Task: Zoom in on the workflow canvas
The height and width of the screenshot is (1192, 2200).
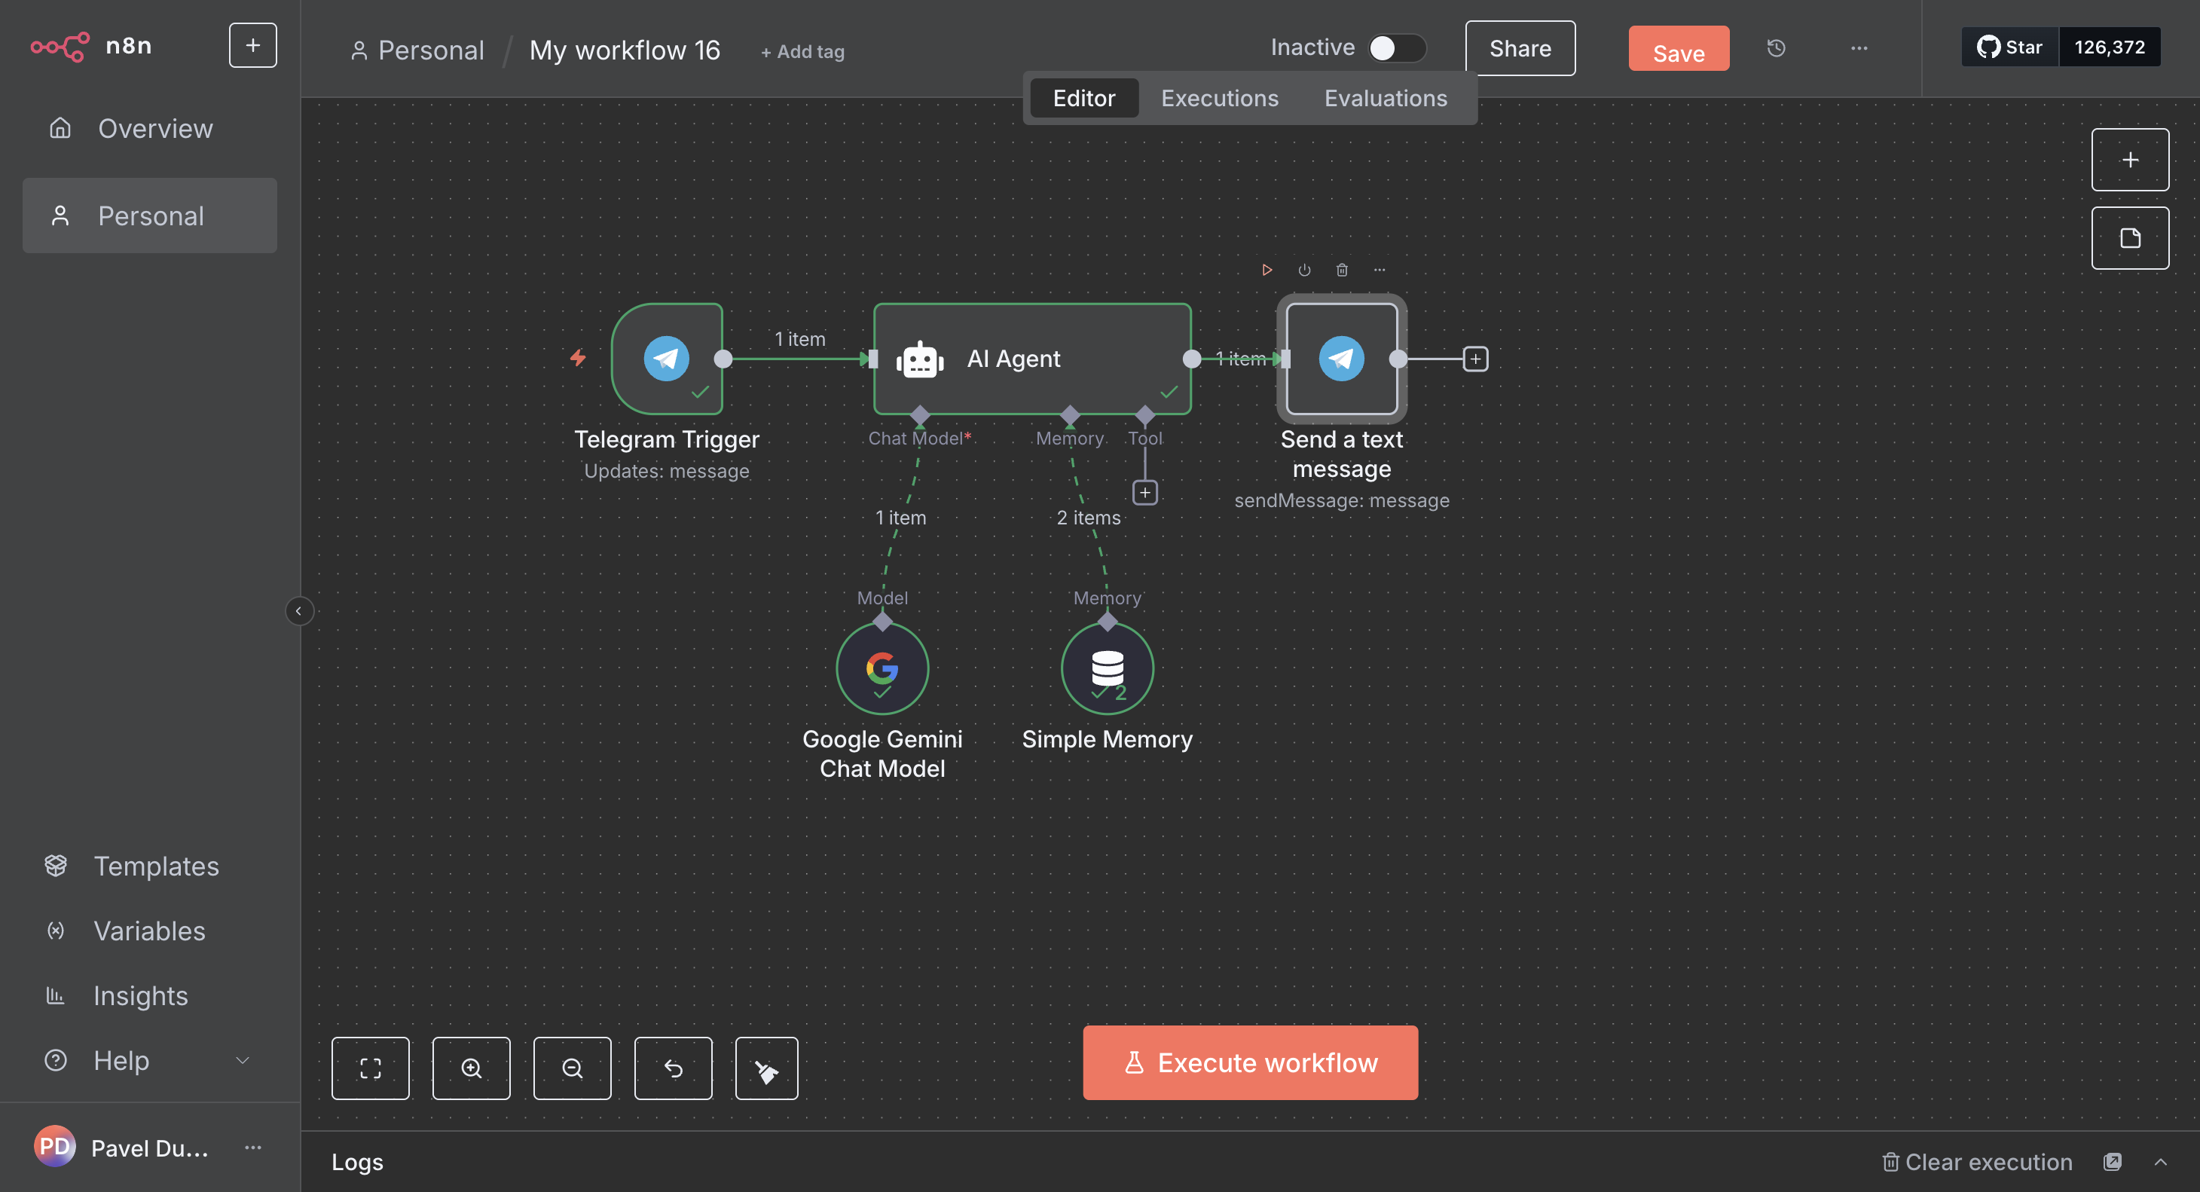Action: pos(471,1068)
